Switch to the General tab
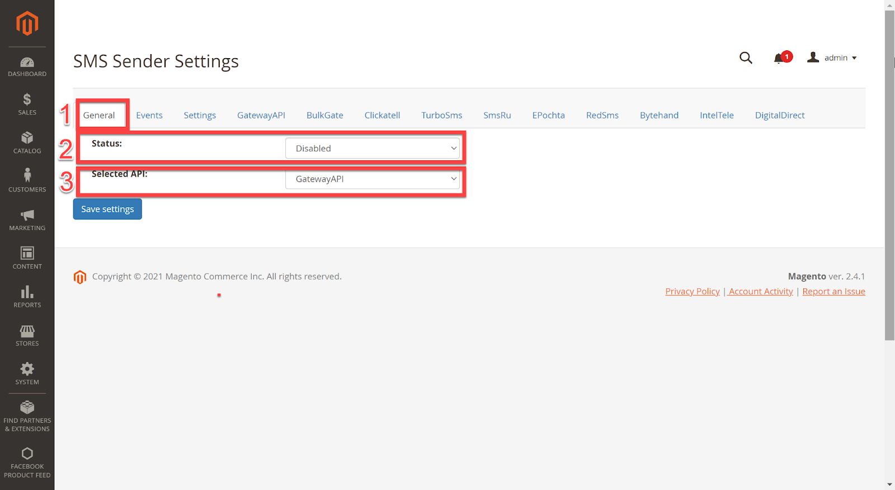The width and height of the screenshot is (895, 490). click(x=99, y=115)
